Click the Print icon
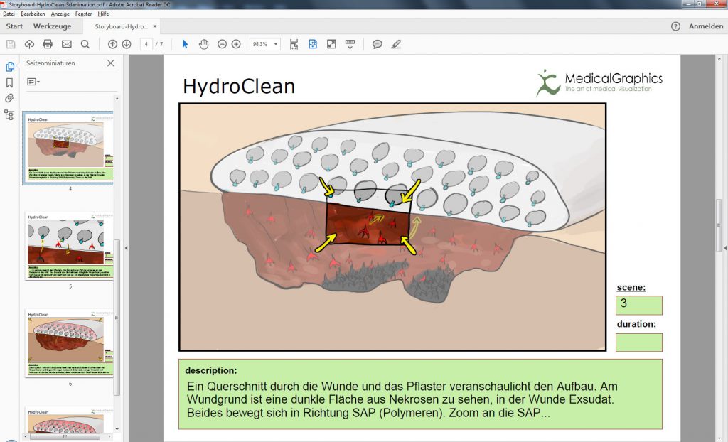The height and width of the screenshot is (442, 728). click(x=47, y=43)
